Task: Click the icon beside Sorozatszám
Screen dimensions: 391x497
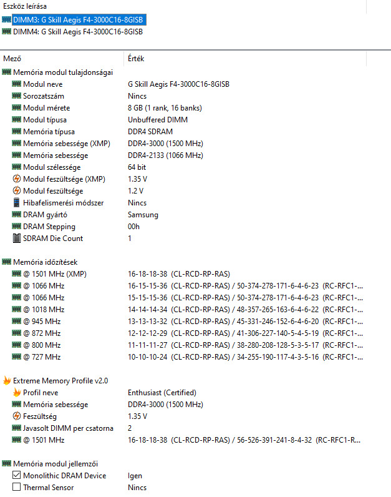Action: point(16,96)
